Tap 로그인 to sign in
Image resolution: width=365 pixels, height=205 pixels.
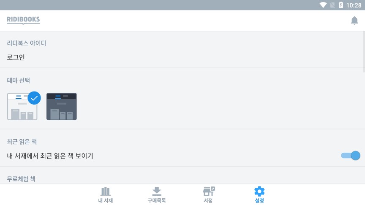click(16, 57)
